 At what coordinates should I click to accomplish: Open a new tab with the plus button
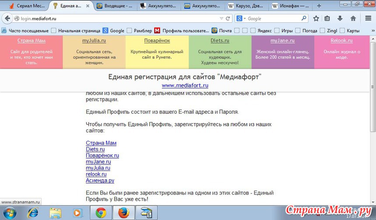pos(319,6)
